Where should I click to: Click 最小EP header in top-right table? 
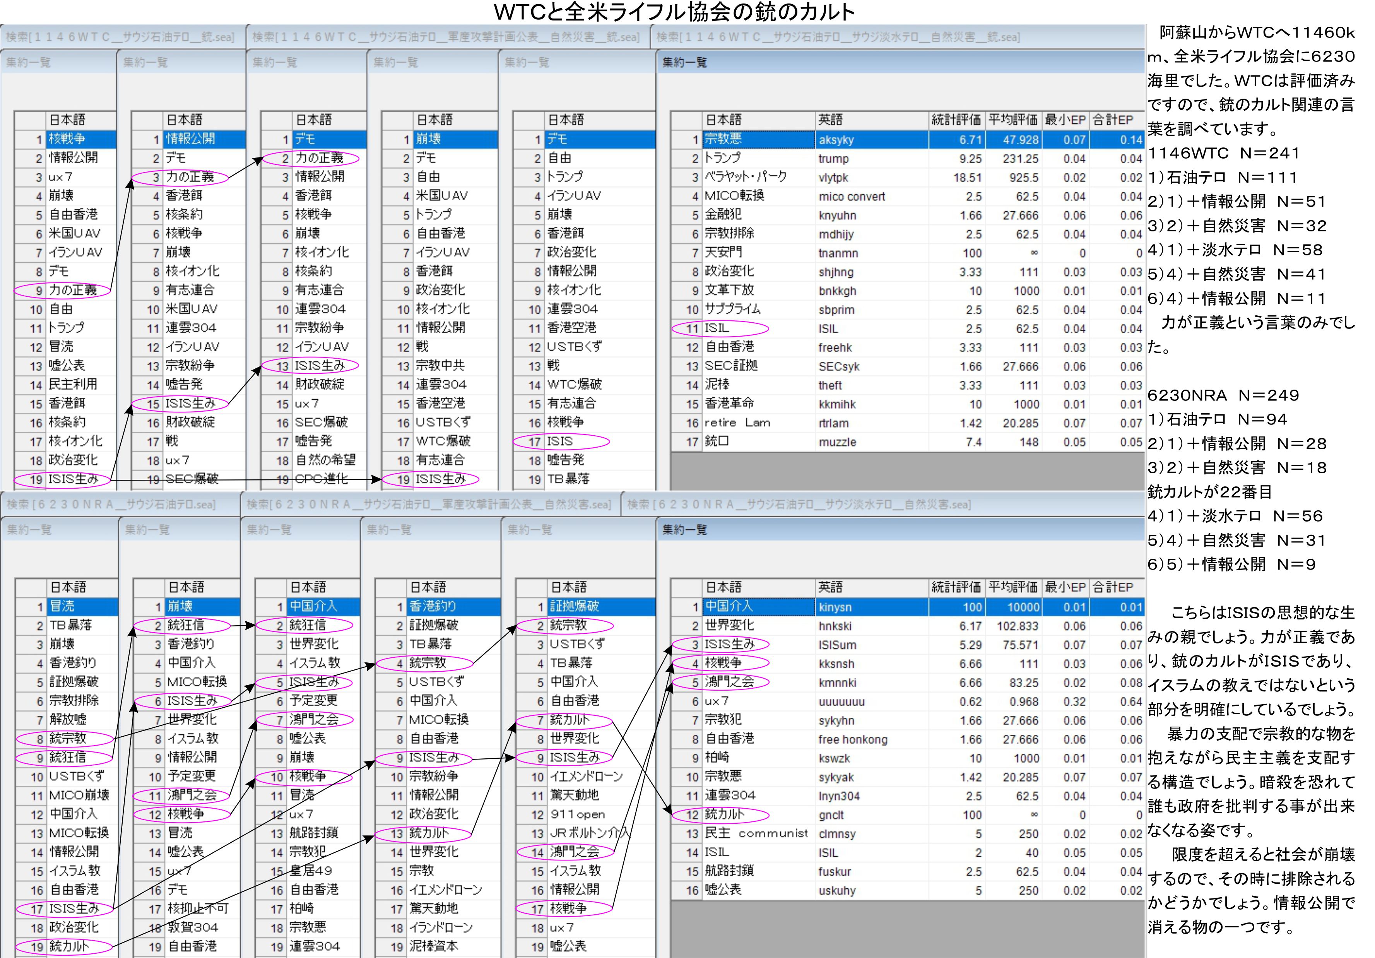pyautogui.click(x=1065, y=120)
